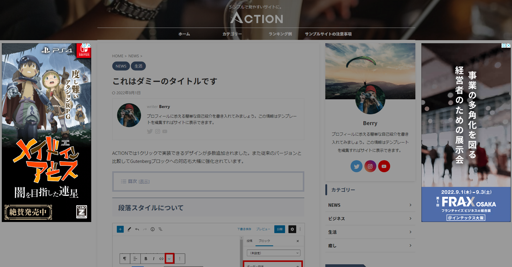The width and height of the screenshot is (512, 267).
Task: Click the ACTION site logo
Action: click(x=257, y=18)
